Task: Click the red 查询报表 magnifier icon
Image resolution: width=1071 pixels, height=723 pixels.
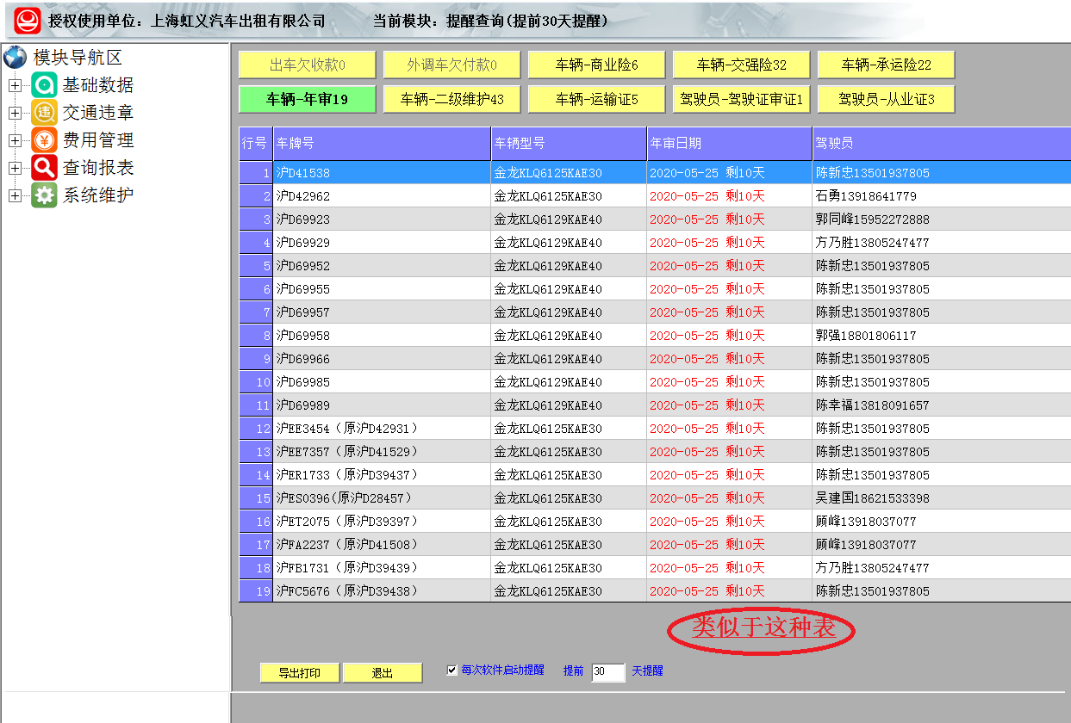Action: tap(44, 168)
